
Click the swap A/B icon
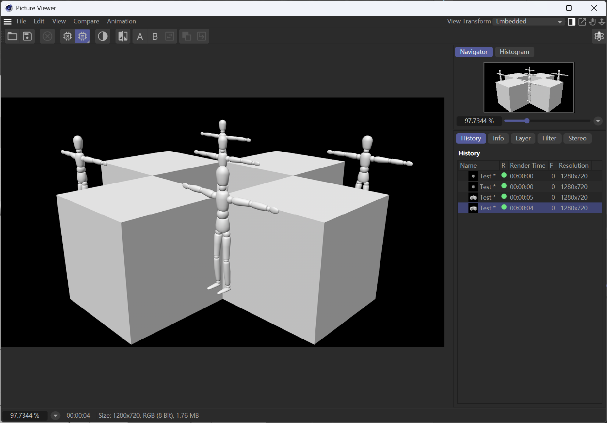pyautogui.click(x=170, y=36)
